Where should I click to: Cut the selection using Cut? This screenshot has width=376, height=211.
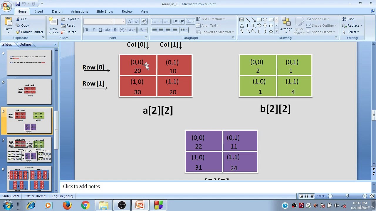(x=21, y=19)
